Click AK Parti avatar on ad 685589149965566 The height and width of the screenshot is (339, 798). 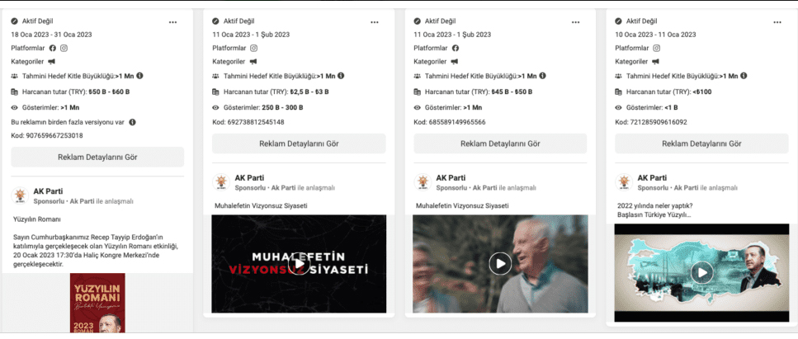(423, 181)
